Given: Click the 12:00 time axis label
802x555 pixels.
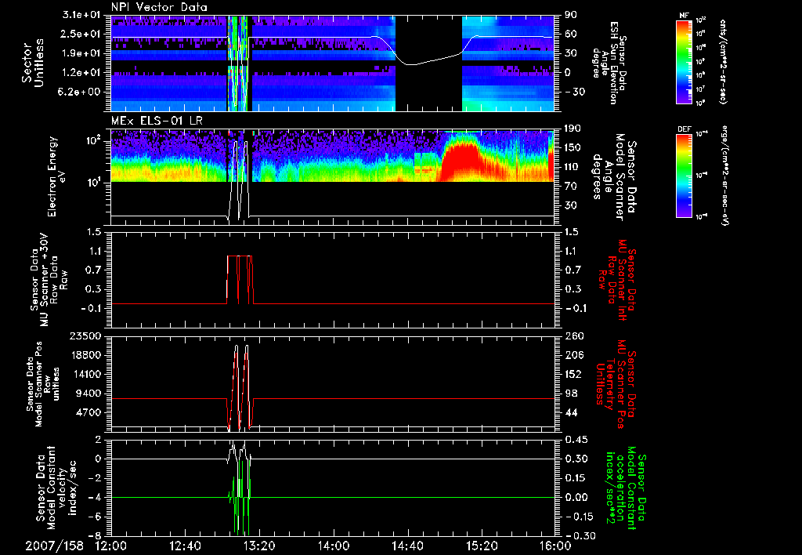Looking at the screenshot, I should [x=111, y=546].
